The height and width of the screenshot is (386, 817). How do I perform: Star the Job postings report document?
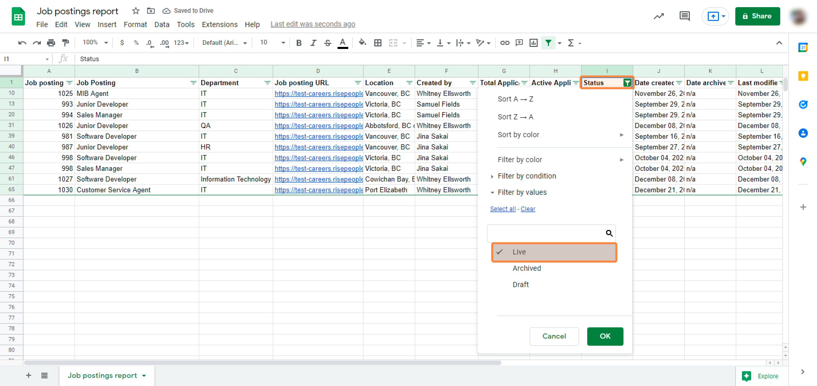point(136,11)
